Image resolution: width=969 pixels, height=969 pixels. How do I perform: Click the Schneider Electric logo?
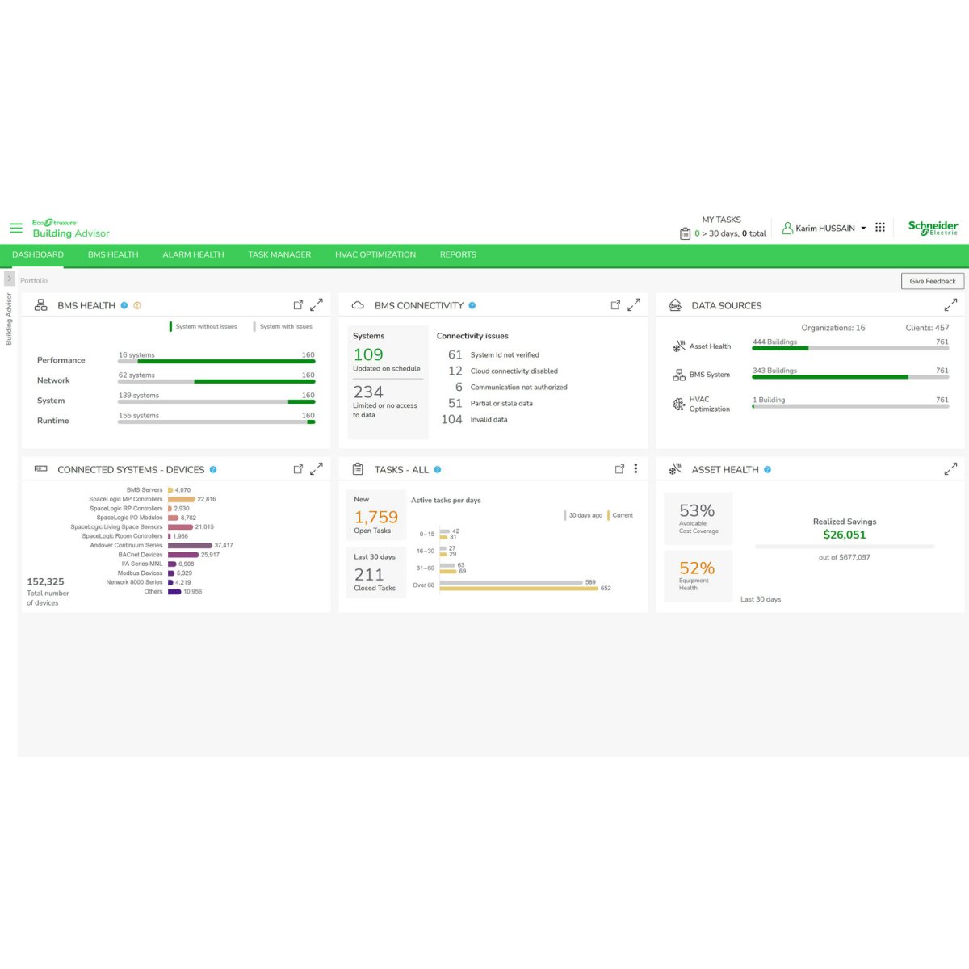933,228
